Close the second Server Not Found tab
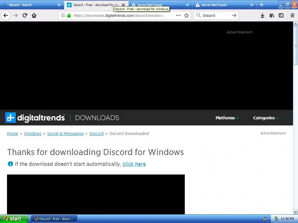This screenshot has height=223, width=298. [252, 5]
